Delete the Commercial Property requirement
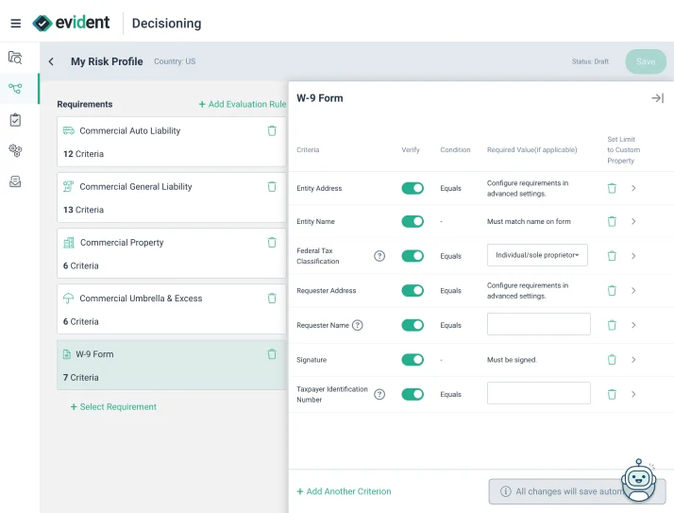The height and width of the screenshot is (513, 674). (272, 242)
